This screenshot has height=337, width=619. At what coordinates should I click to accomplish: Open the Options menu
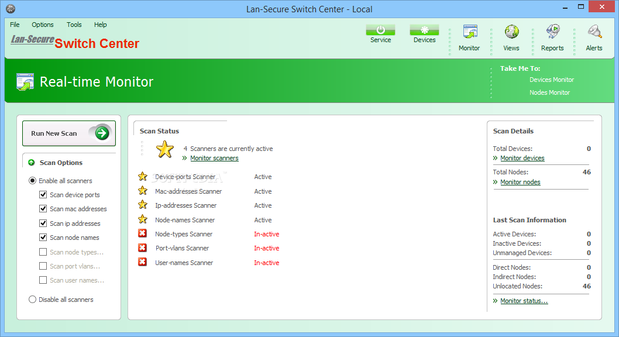click(43, 25)
